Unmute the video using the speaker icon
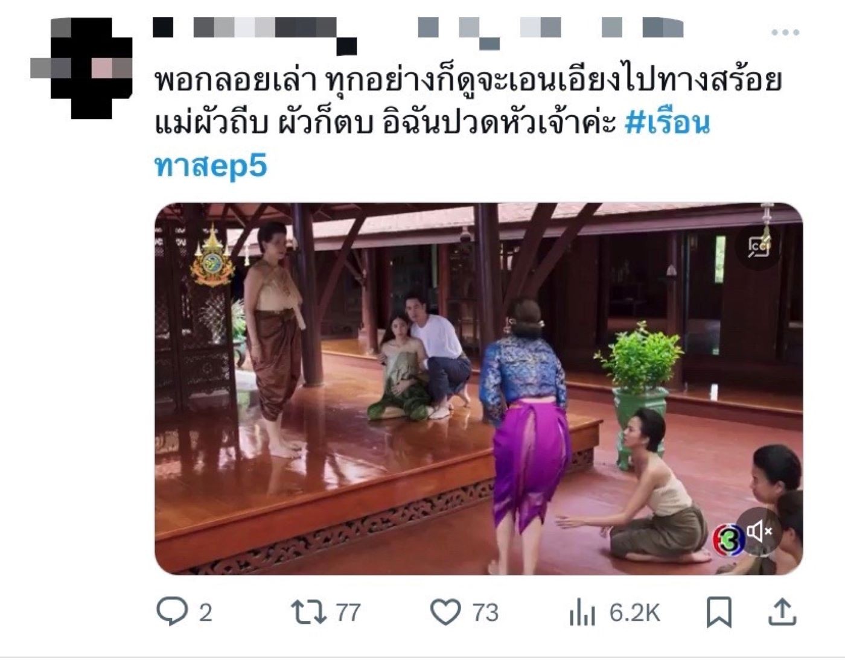 click(759, 531)
